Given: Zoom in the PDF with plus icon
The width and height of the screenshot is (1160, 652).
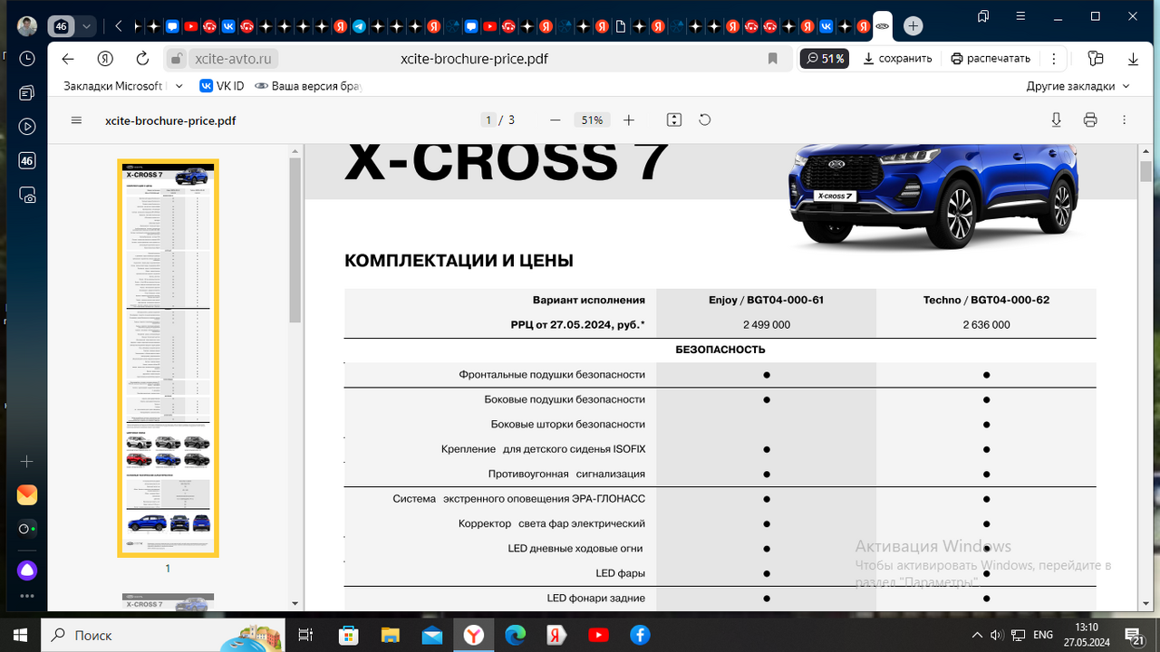Looking at the screenshot, I should [x=629, y=120].
